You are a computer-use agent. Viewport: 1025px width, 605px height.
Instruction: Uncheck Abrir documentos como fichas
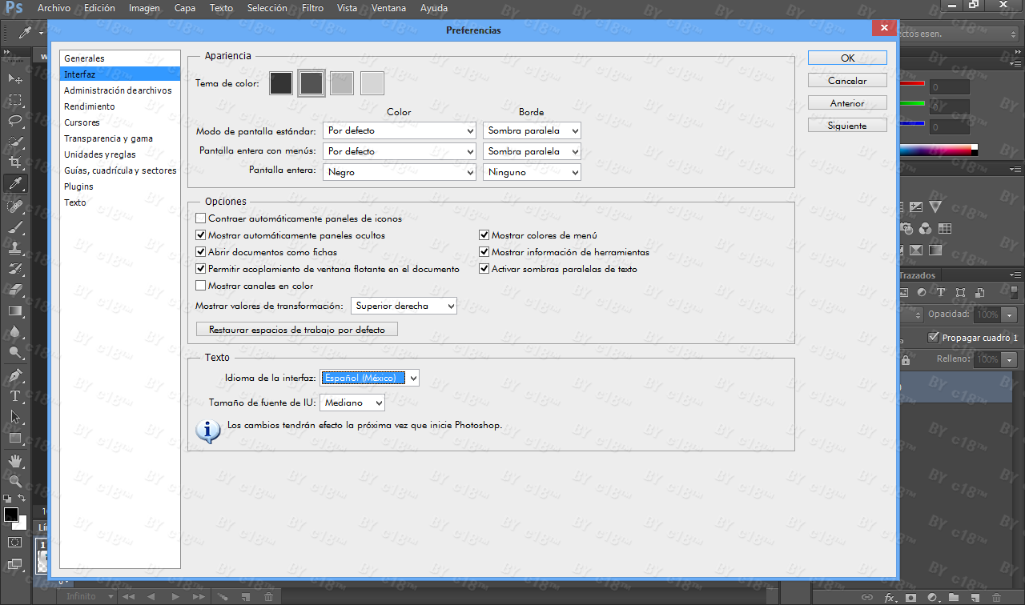(x=201, y=252)
